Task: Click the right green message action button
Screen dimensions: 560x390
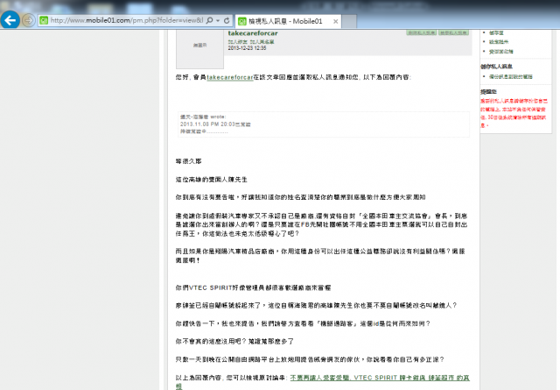Action: (x=453, y=32)
